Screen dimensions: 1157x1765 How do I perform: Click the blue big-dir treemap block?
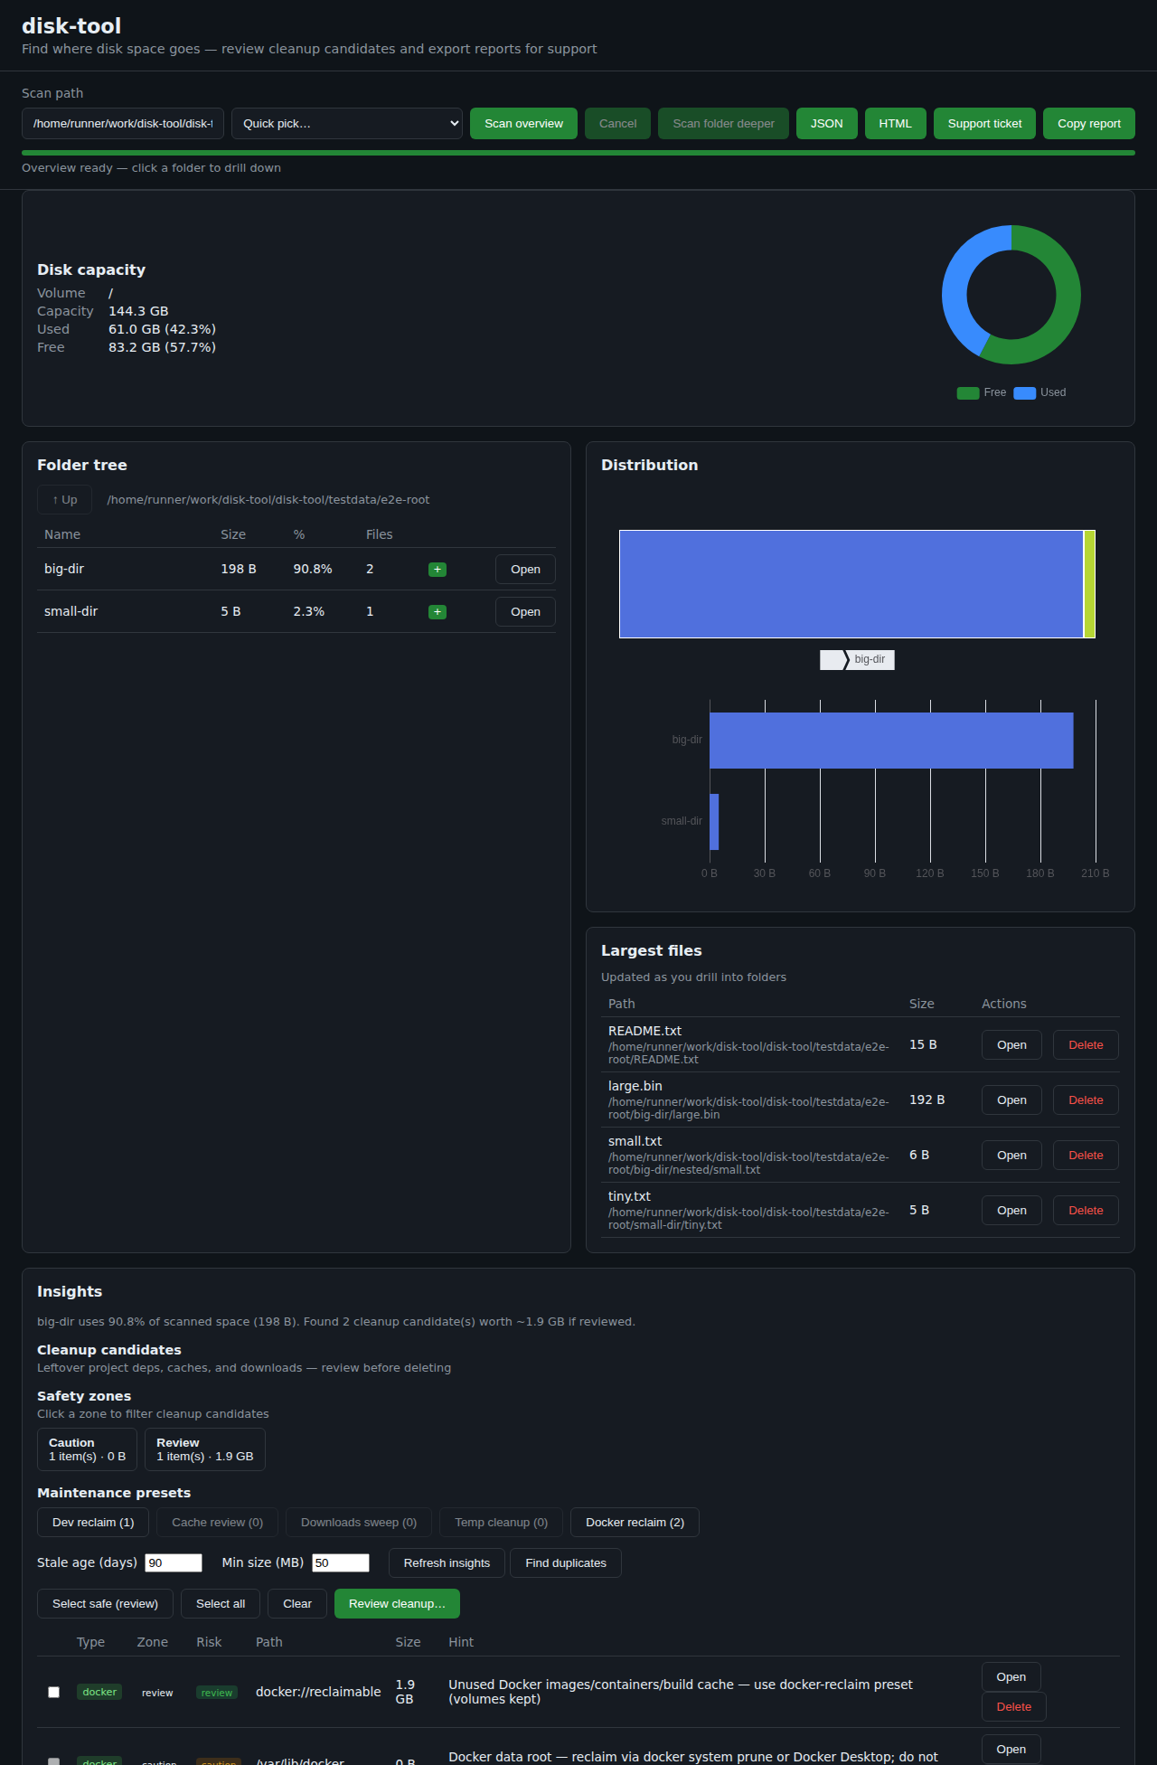pyautogui.click(x=851, y=584)
